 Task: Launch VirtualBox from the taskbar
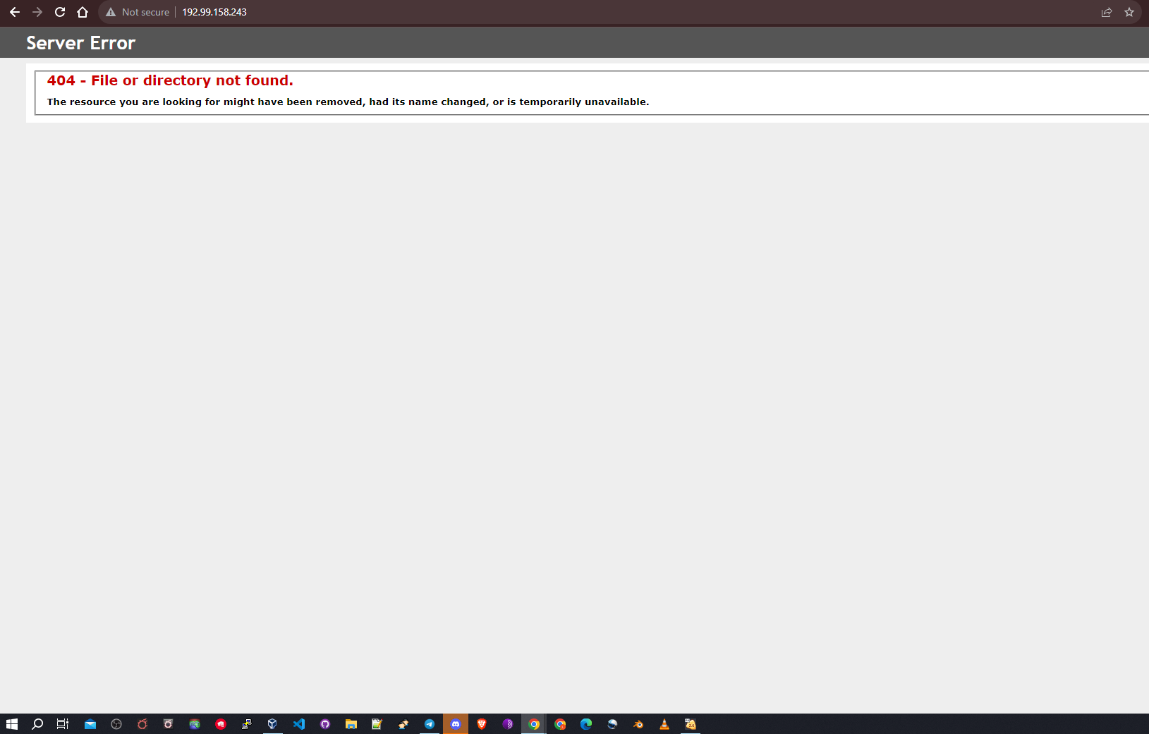272,724
